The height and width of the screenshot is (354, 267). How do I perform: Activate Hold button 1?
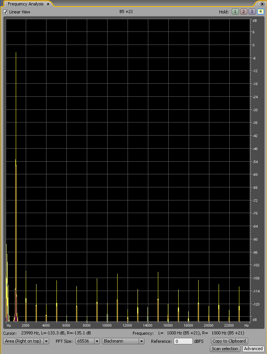[235, 12]
